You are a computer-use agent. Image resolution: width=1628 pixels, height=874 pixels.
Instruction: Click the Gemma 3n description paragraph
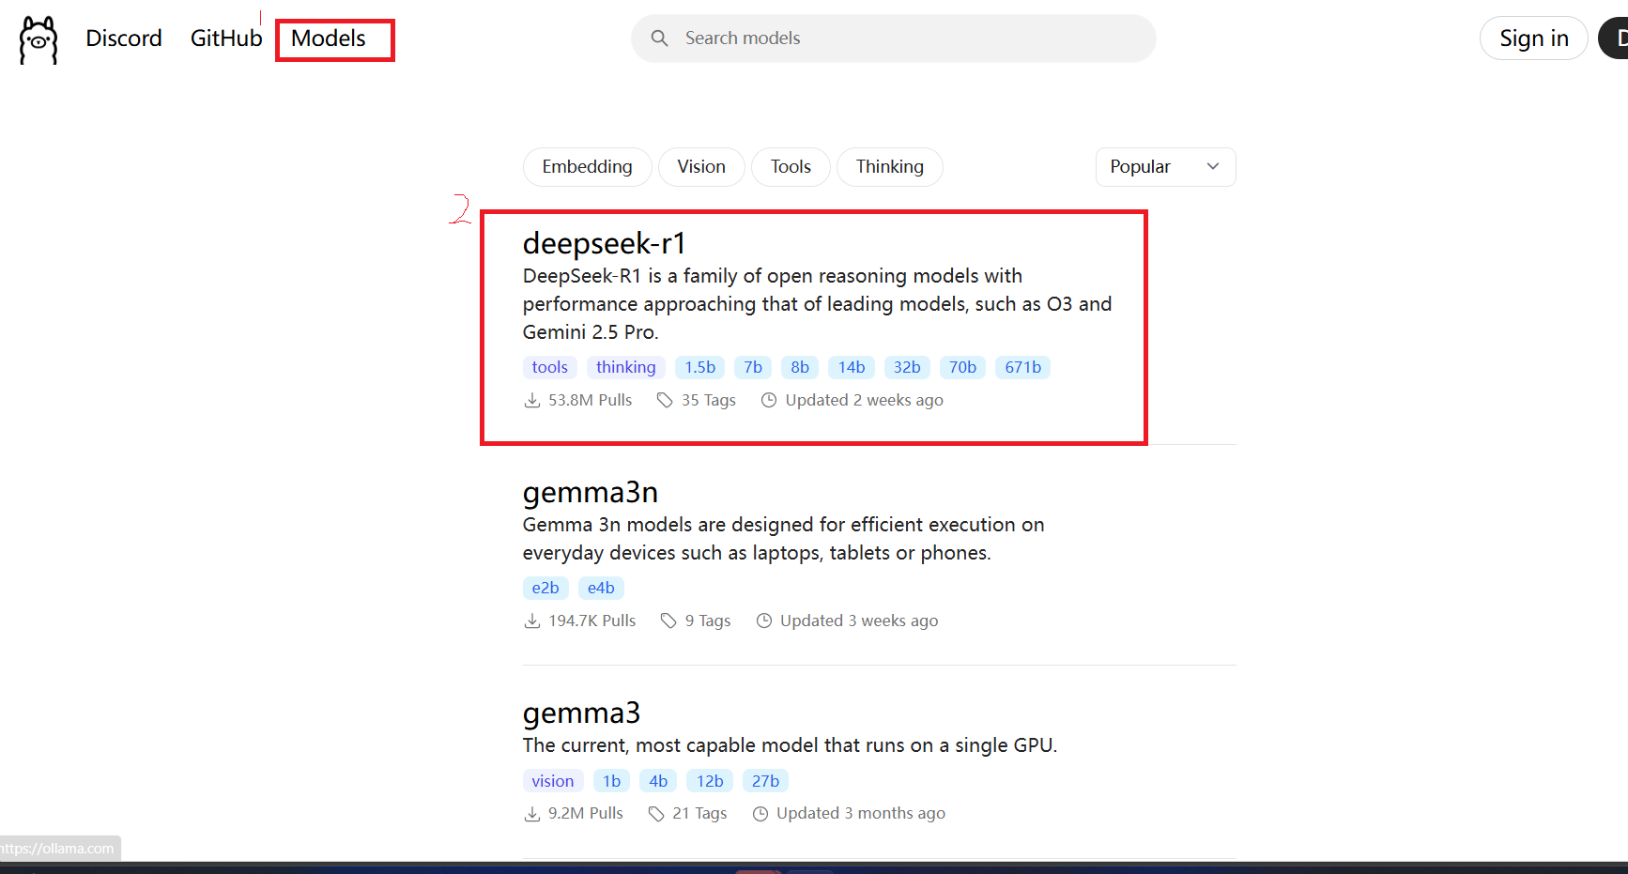tap(784, 539)
